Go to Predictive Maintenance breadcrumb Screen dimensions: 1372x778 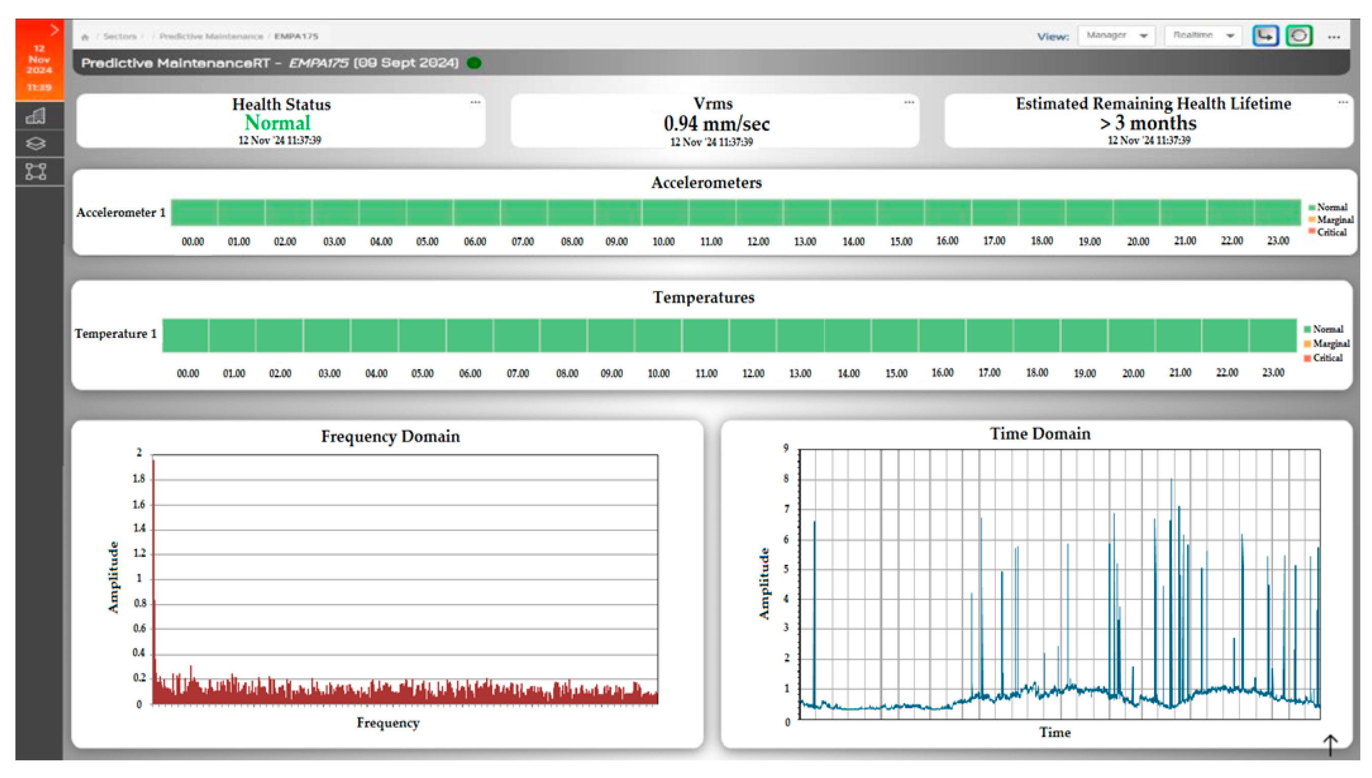211,37
